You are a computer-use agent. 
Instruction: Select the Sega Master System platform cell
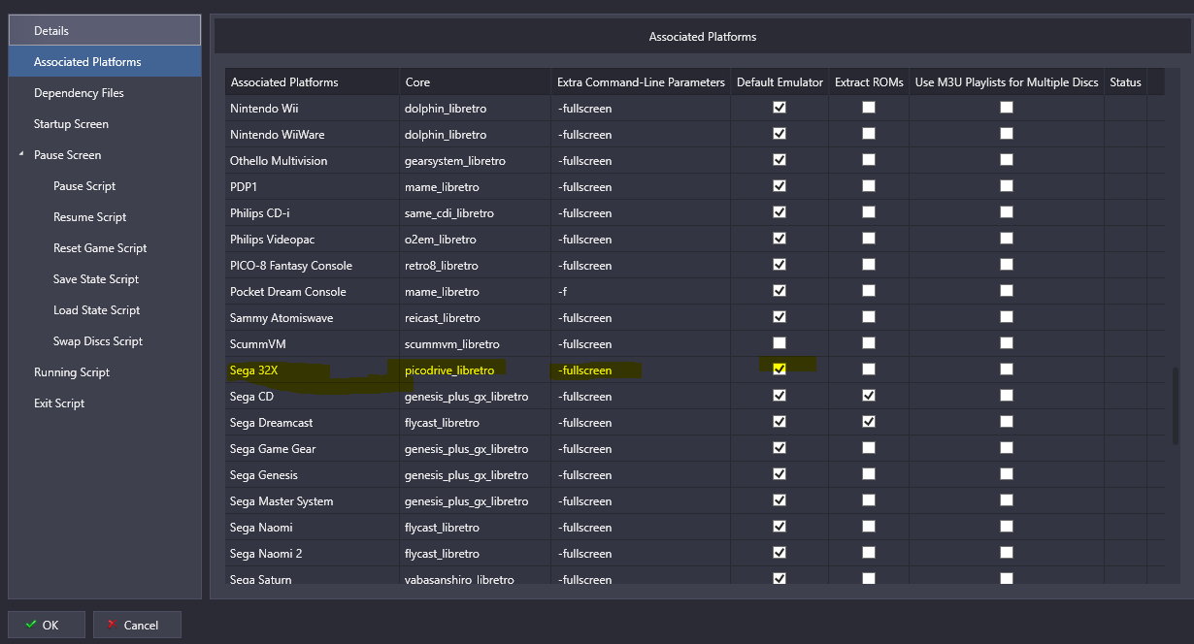coord(312,501)
